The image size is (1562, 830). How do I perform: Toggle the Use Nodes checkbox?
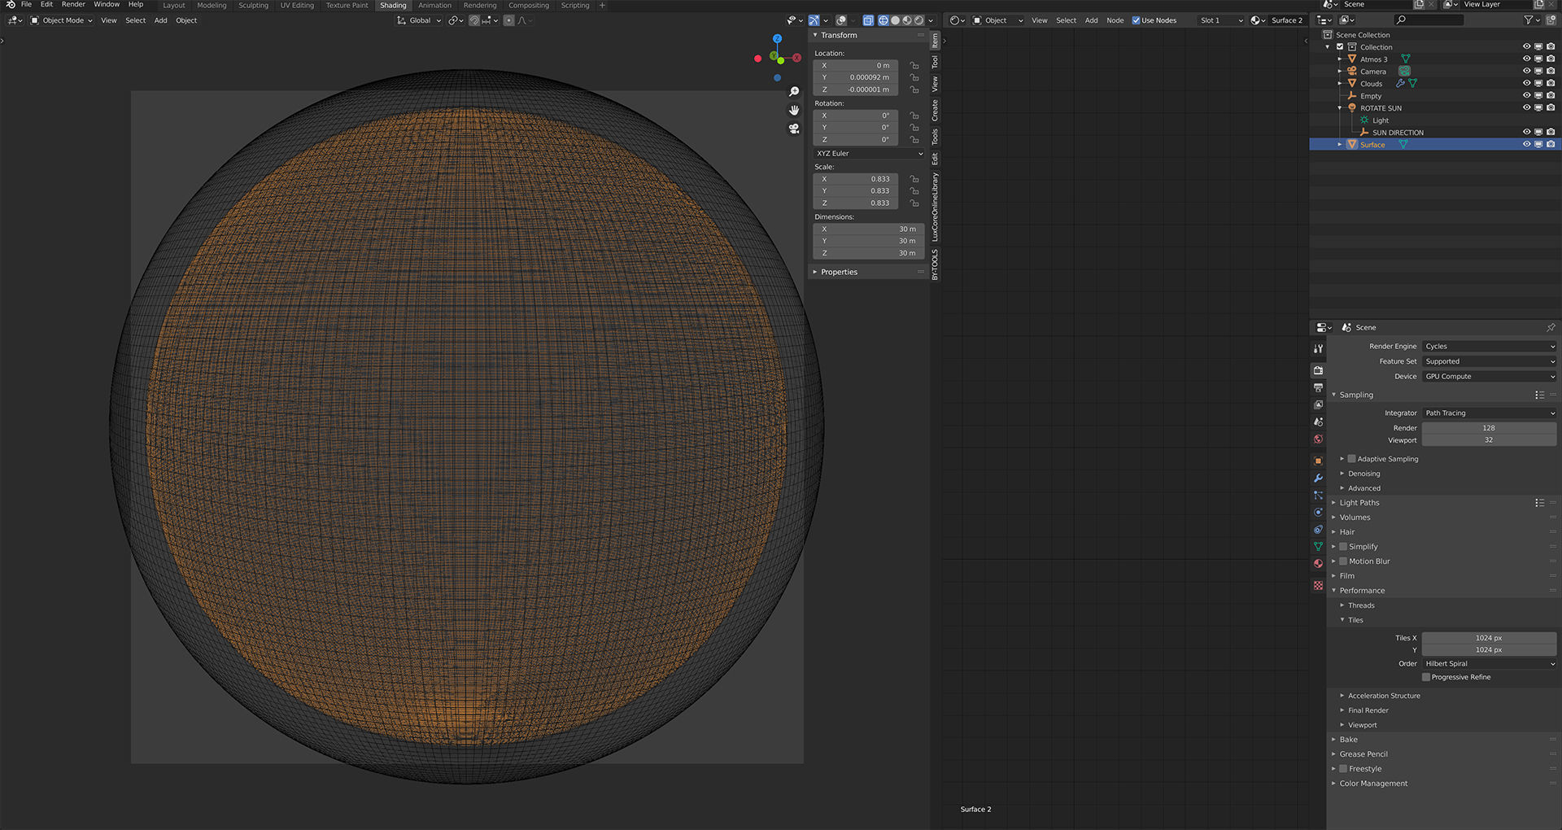1136,20
